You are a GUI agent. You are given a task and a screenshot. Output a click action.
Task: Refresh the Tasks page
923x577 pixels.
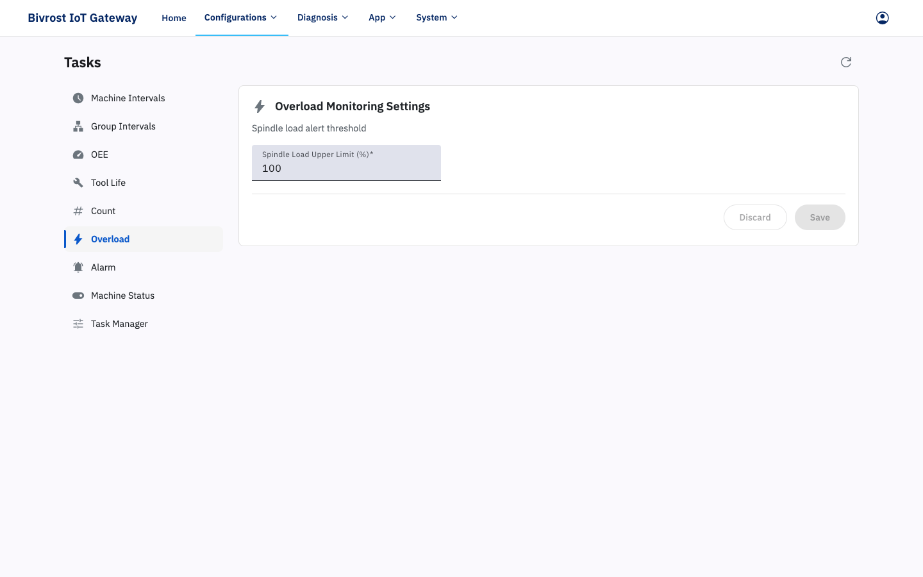pyautogui.click(x=846, y=62)
